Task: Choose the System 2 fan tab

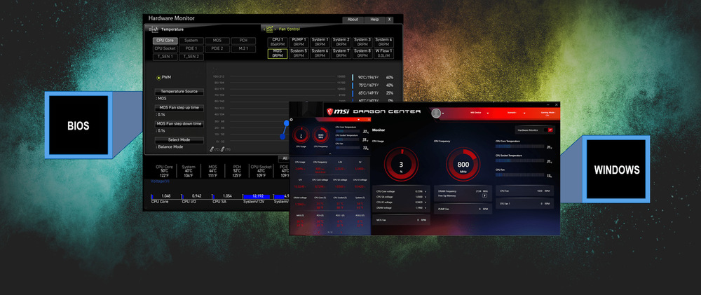Action: (x=341, y=42)
